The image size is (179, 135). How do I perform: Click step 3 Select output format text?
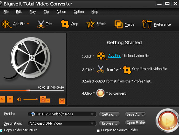tap(117, 81)
